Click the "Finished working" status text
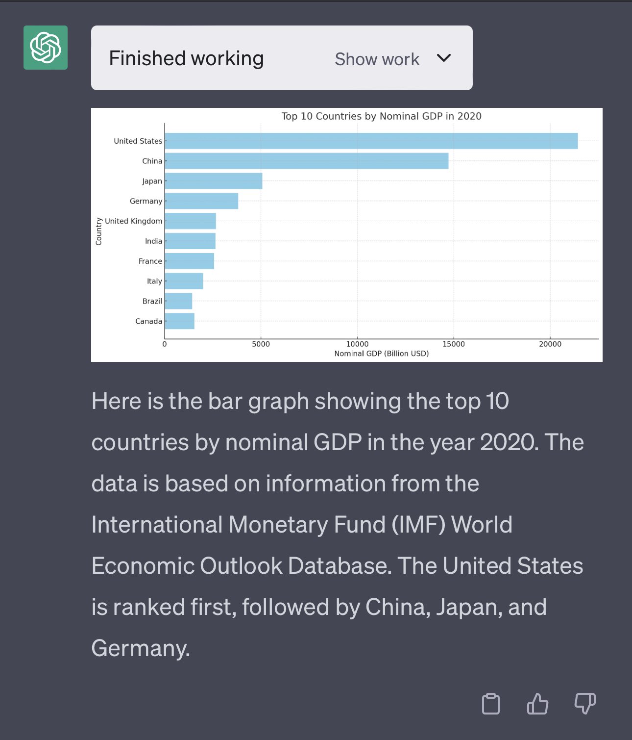 click(x=186, y=58)
